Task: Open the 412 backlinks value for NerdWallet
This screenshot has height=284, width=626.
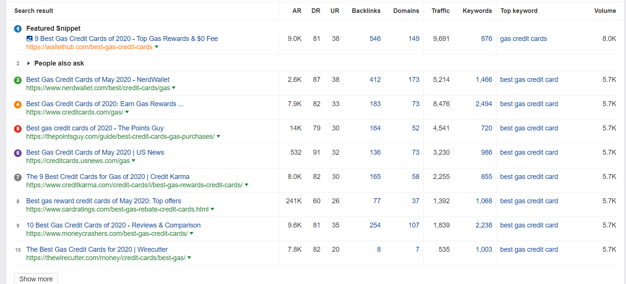Action: (375, 80)
